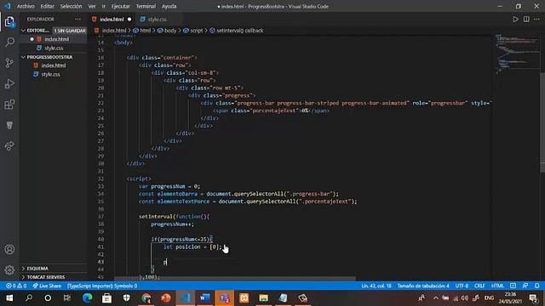
Task: Open Windows Task View button
Action: [66, 298]
